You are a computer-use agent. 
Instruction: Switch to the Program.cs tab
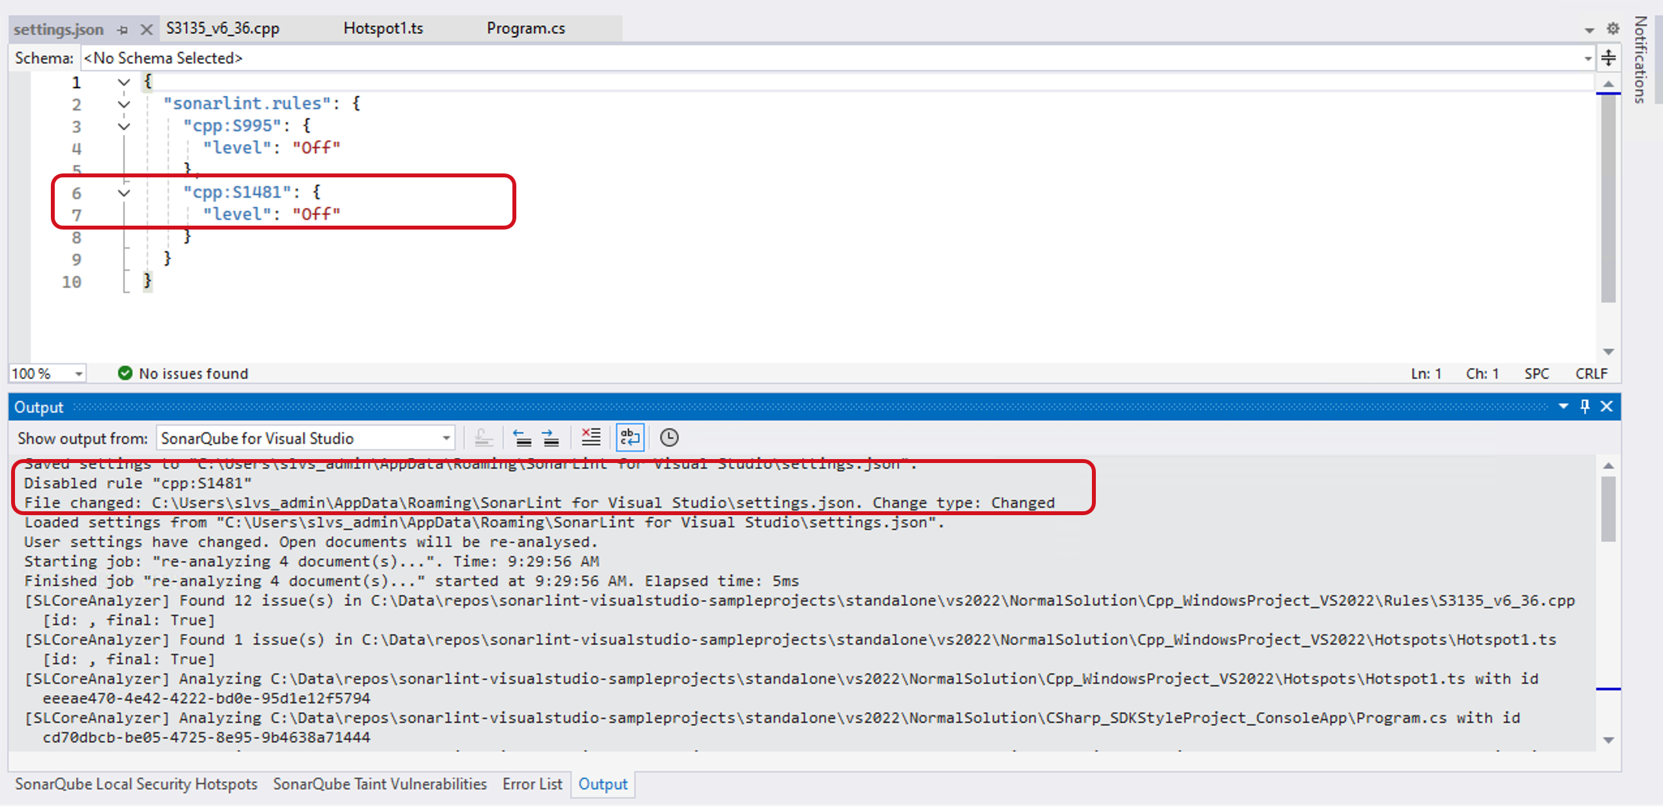pyautogui.click(x=526, y=28)
